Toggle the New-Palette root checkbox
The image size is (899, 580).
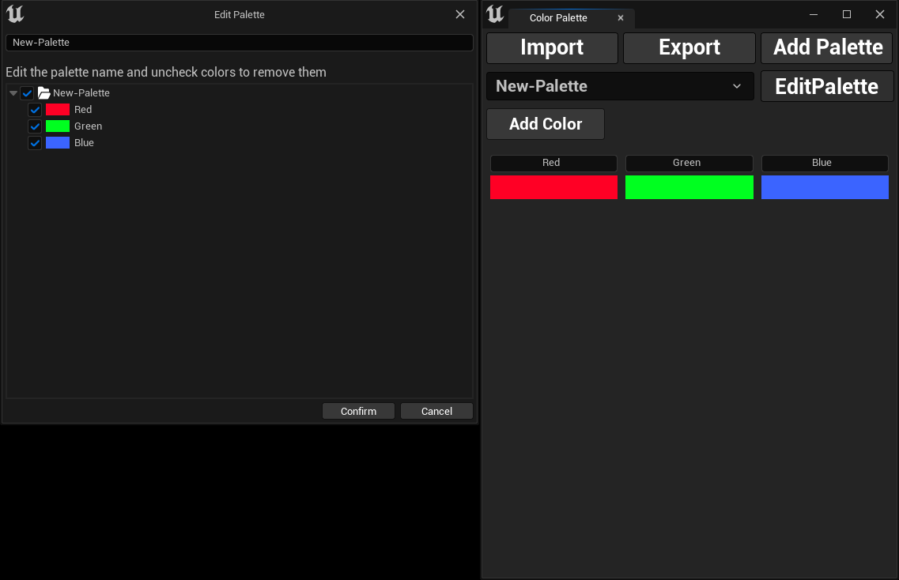point(27,93)
